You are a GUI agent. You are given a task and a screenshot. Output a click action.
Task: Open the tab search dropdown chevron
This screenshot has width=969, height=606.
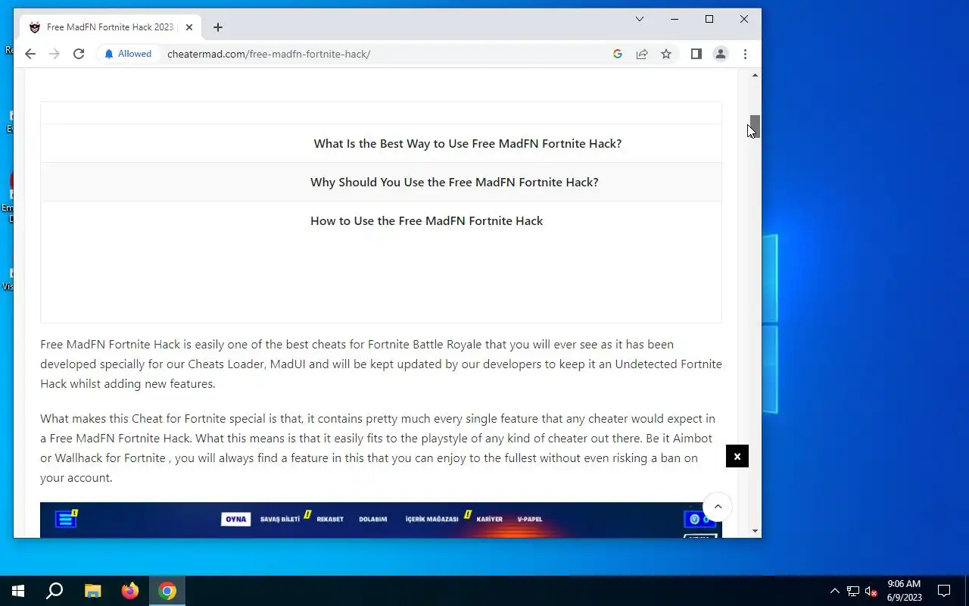coord(640,19)
